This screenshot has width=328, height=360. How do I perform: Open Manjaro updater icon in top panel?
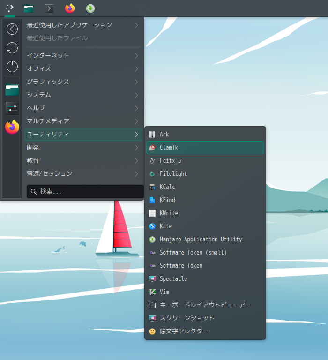click(90, 8)
